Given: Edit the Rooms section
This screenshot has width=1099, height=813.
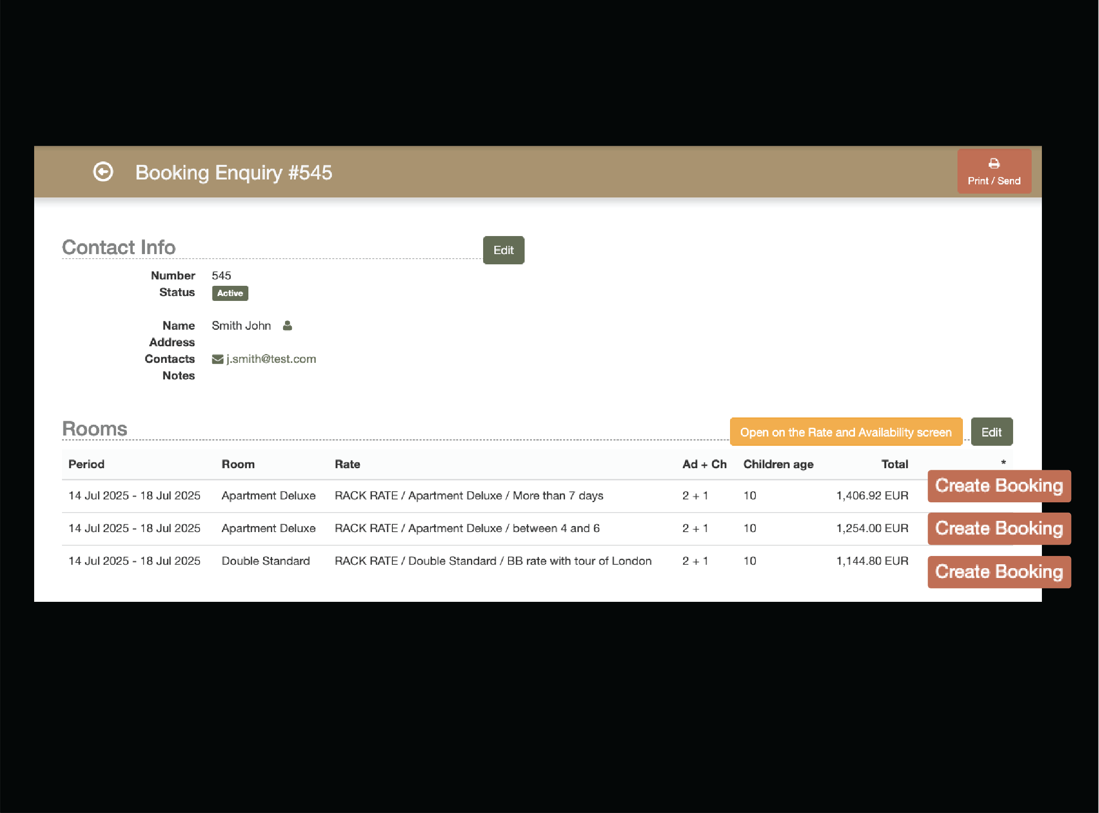Looking at the screenshot, I should click(x=991, y=432).
